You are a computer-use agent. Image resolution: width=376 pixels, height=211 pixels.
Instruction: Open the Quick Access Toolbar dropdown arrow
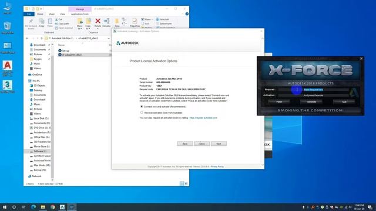(x=41, y=9)
